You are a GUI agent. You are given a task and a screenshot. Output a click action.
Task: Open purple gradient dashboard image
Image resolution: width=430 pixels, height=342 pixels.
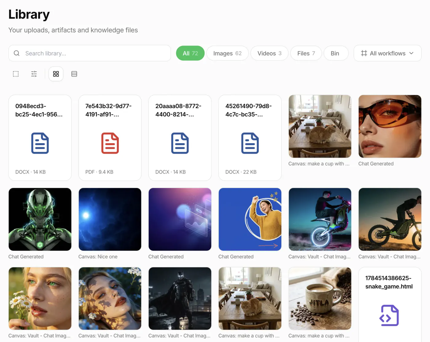pos(180,219)
